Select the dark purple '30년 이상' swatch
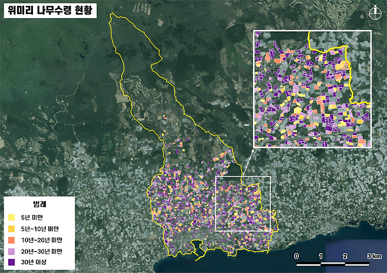 coord(11,262)
